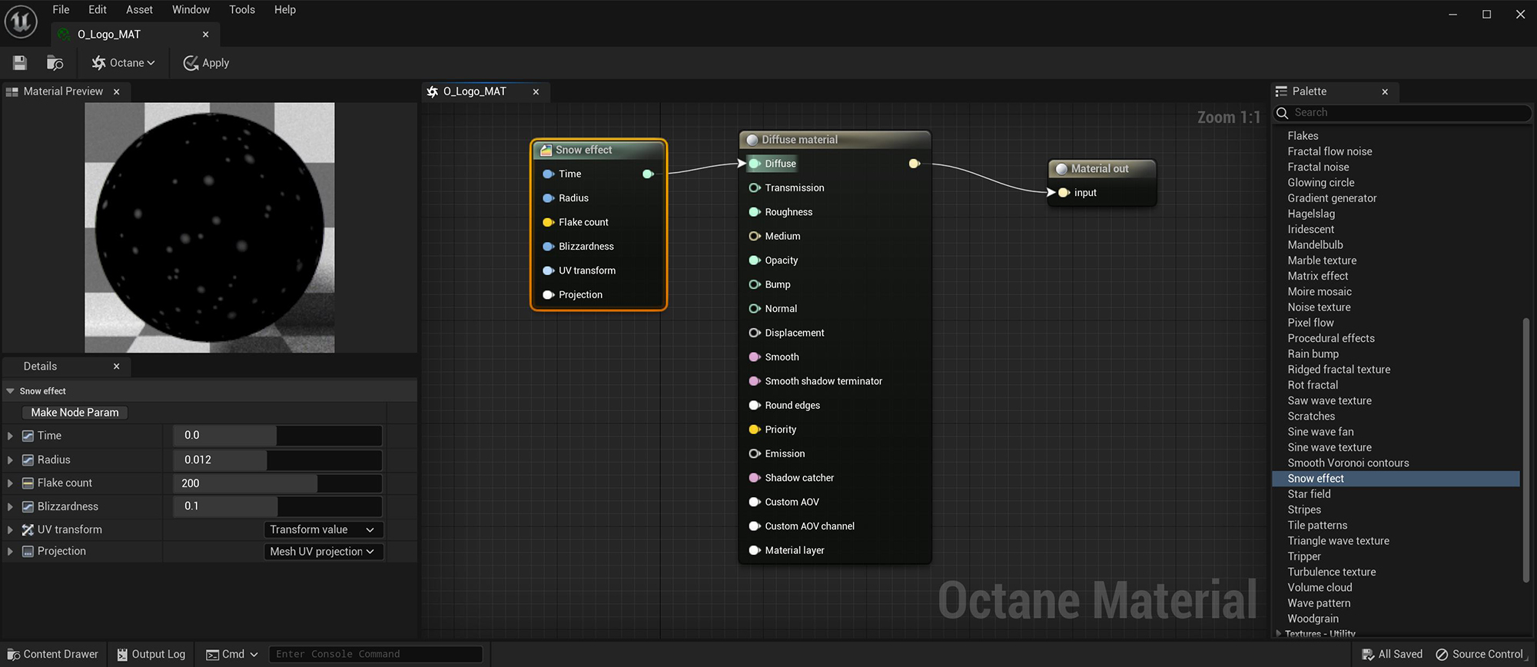Image resolution: width=1537 pixels, height=667 pixels.
Task: Collapse the Snow effect details section
Action: pos(10,391)
